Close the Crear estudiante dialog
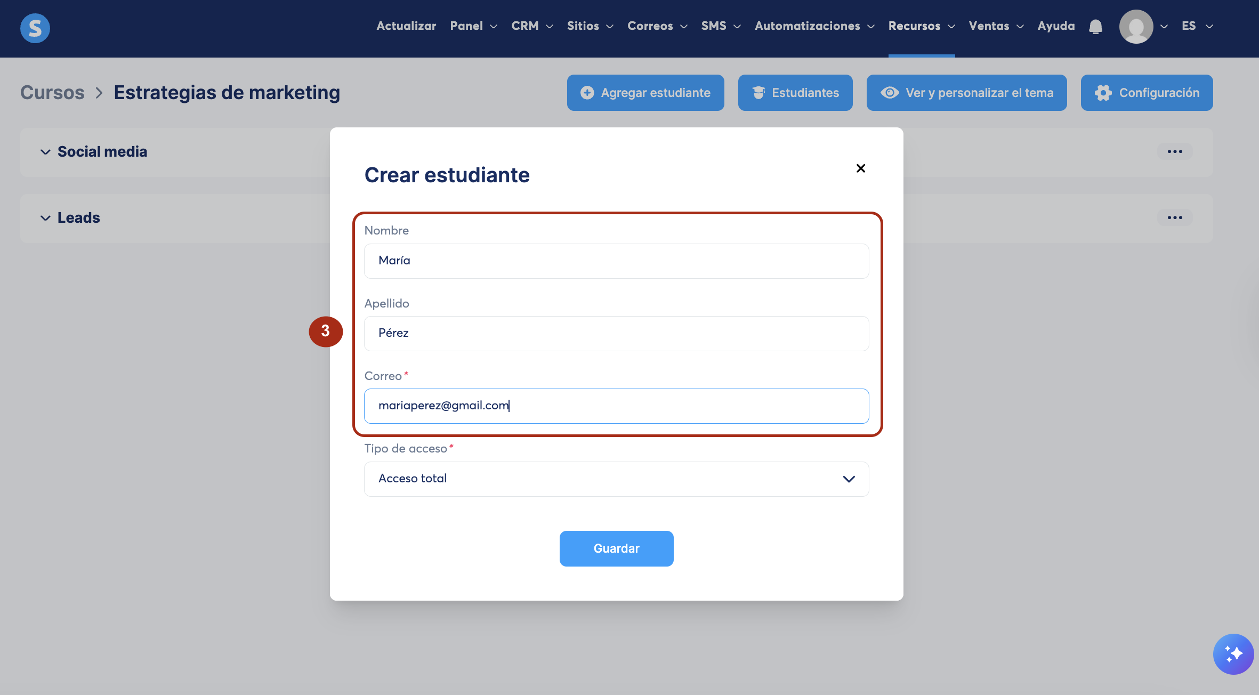This screenshot has height=695, width=1259. pyautogui.click(x=860, y=168)
